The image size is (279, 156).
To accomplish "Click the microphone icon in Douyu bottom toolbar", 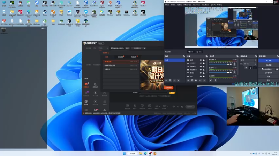I will [x=156, y=106].
